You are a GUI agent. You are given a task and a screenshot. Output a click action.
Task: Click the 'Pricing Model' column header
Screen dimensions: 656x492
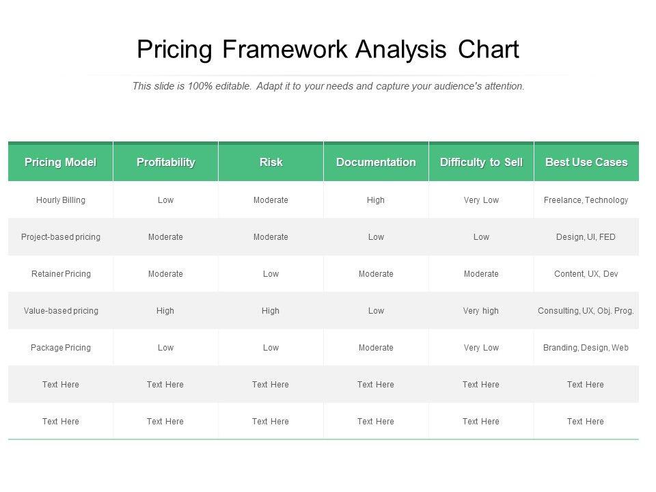pos(61,162)
